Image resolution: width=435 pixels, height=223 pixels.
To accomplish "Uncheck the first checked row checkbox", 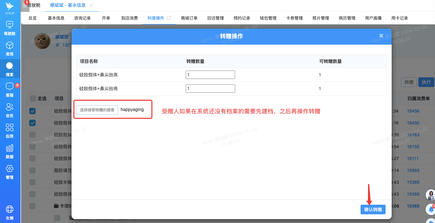I will pyautogui.click(x=33, y=111).
